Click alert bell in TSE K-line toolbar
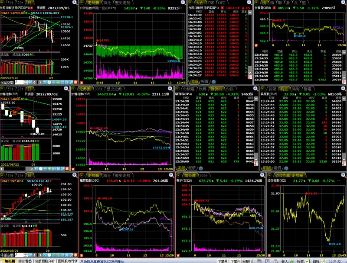347x263 pixels. (67, 169)
